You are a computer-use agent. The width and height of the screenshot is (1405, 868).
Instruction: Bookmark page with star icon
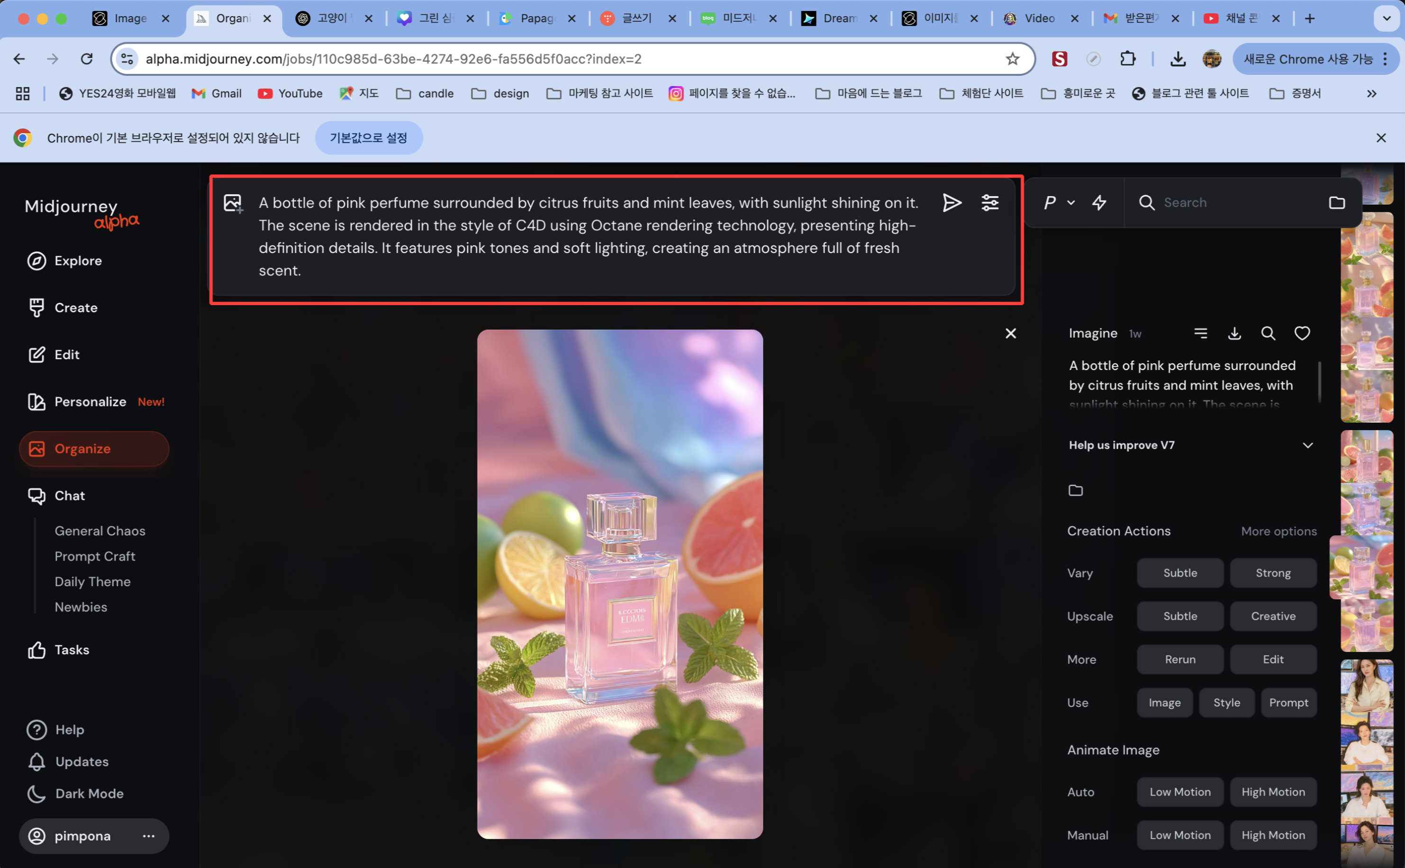(1012, 59)
